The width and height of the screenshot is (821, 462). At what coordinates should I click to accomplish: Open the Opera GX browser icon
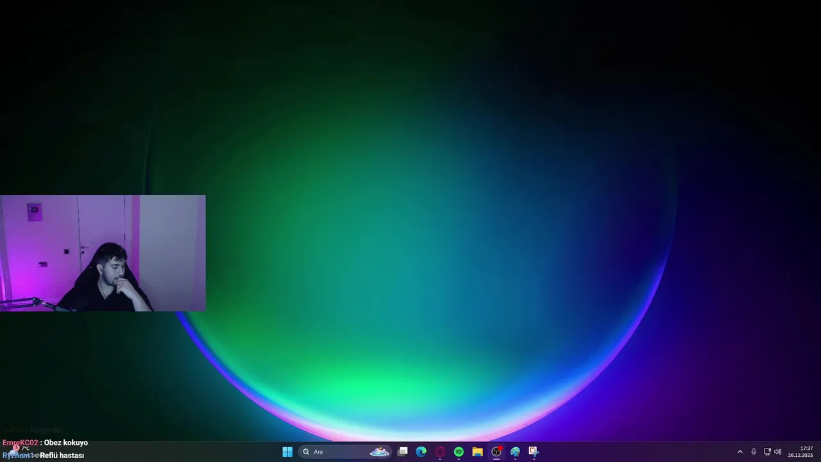[440, 452]
